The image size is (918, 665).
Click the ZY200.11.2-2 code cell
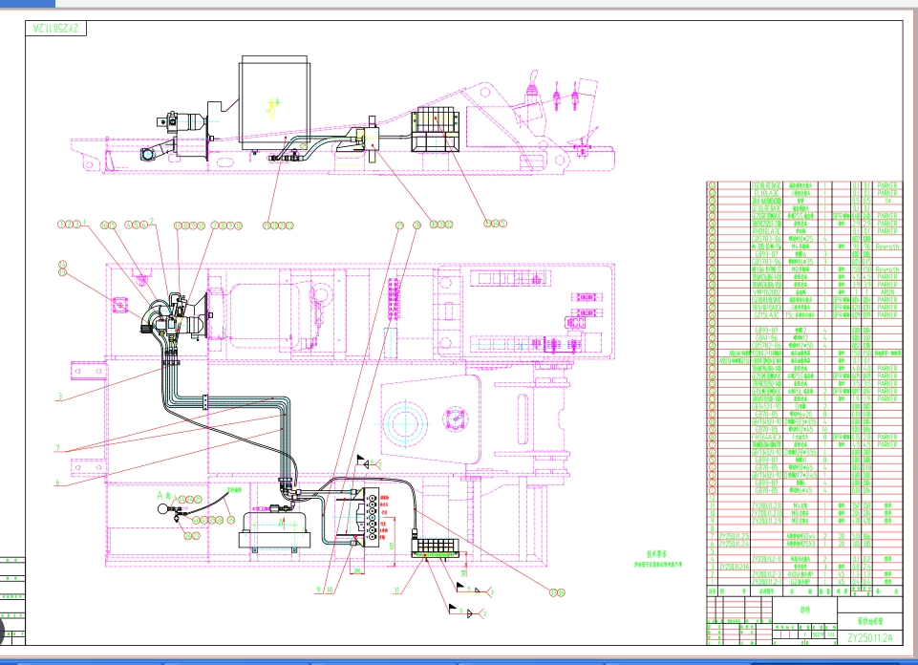click(766, 573)
